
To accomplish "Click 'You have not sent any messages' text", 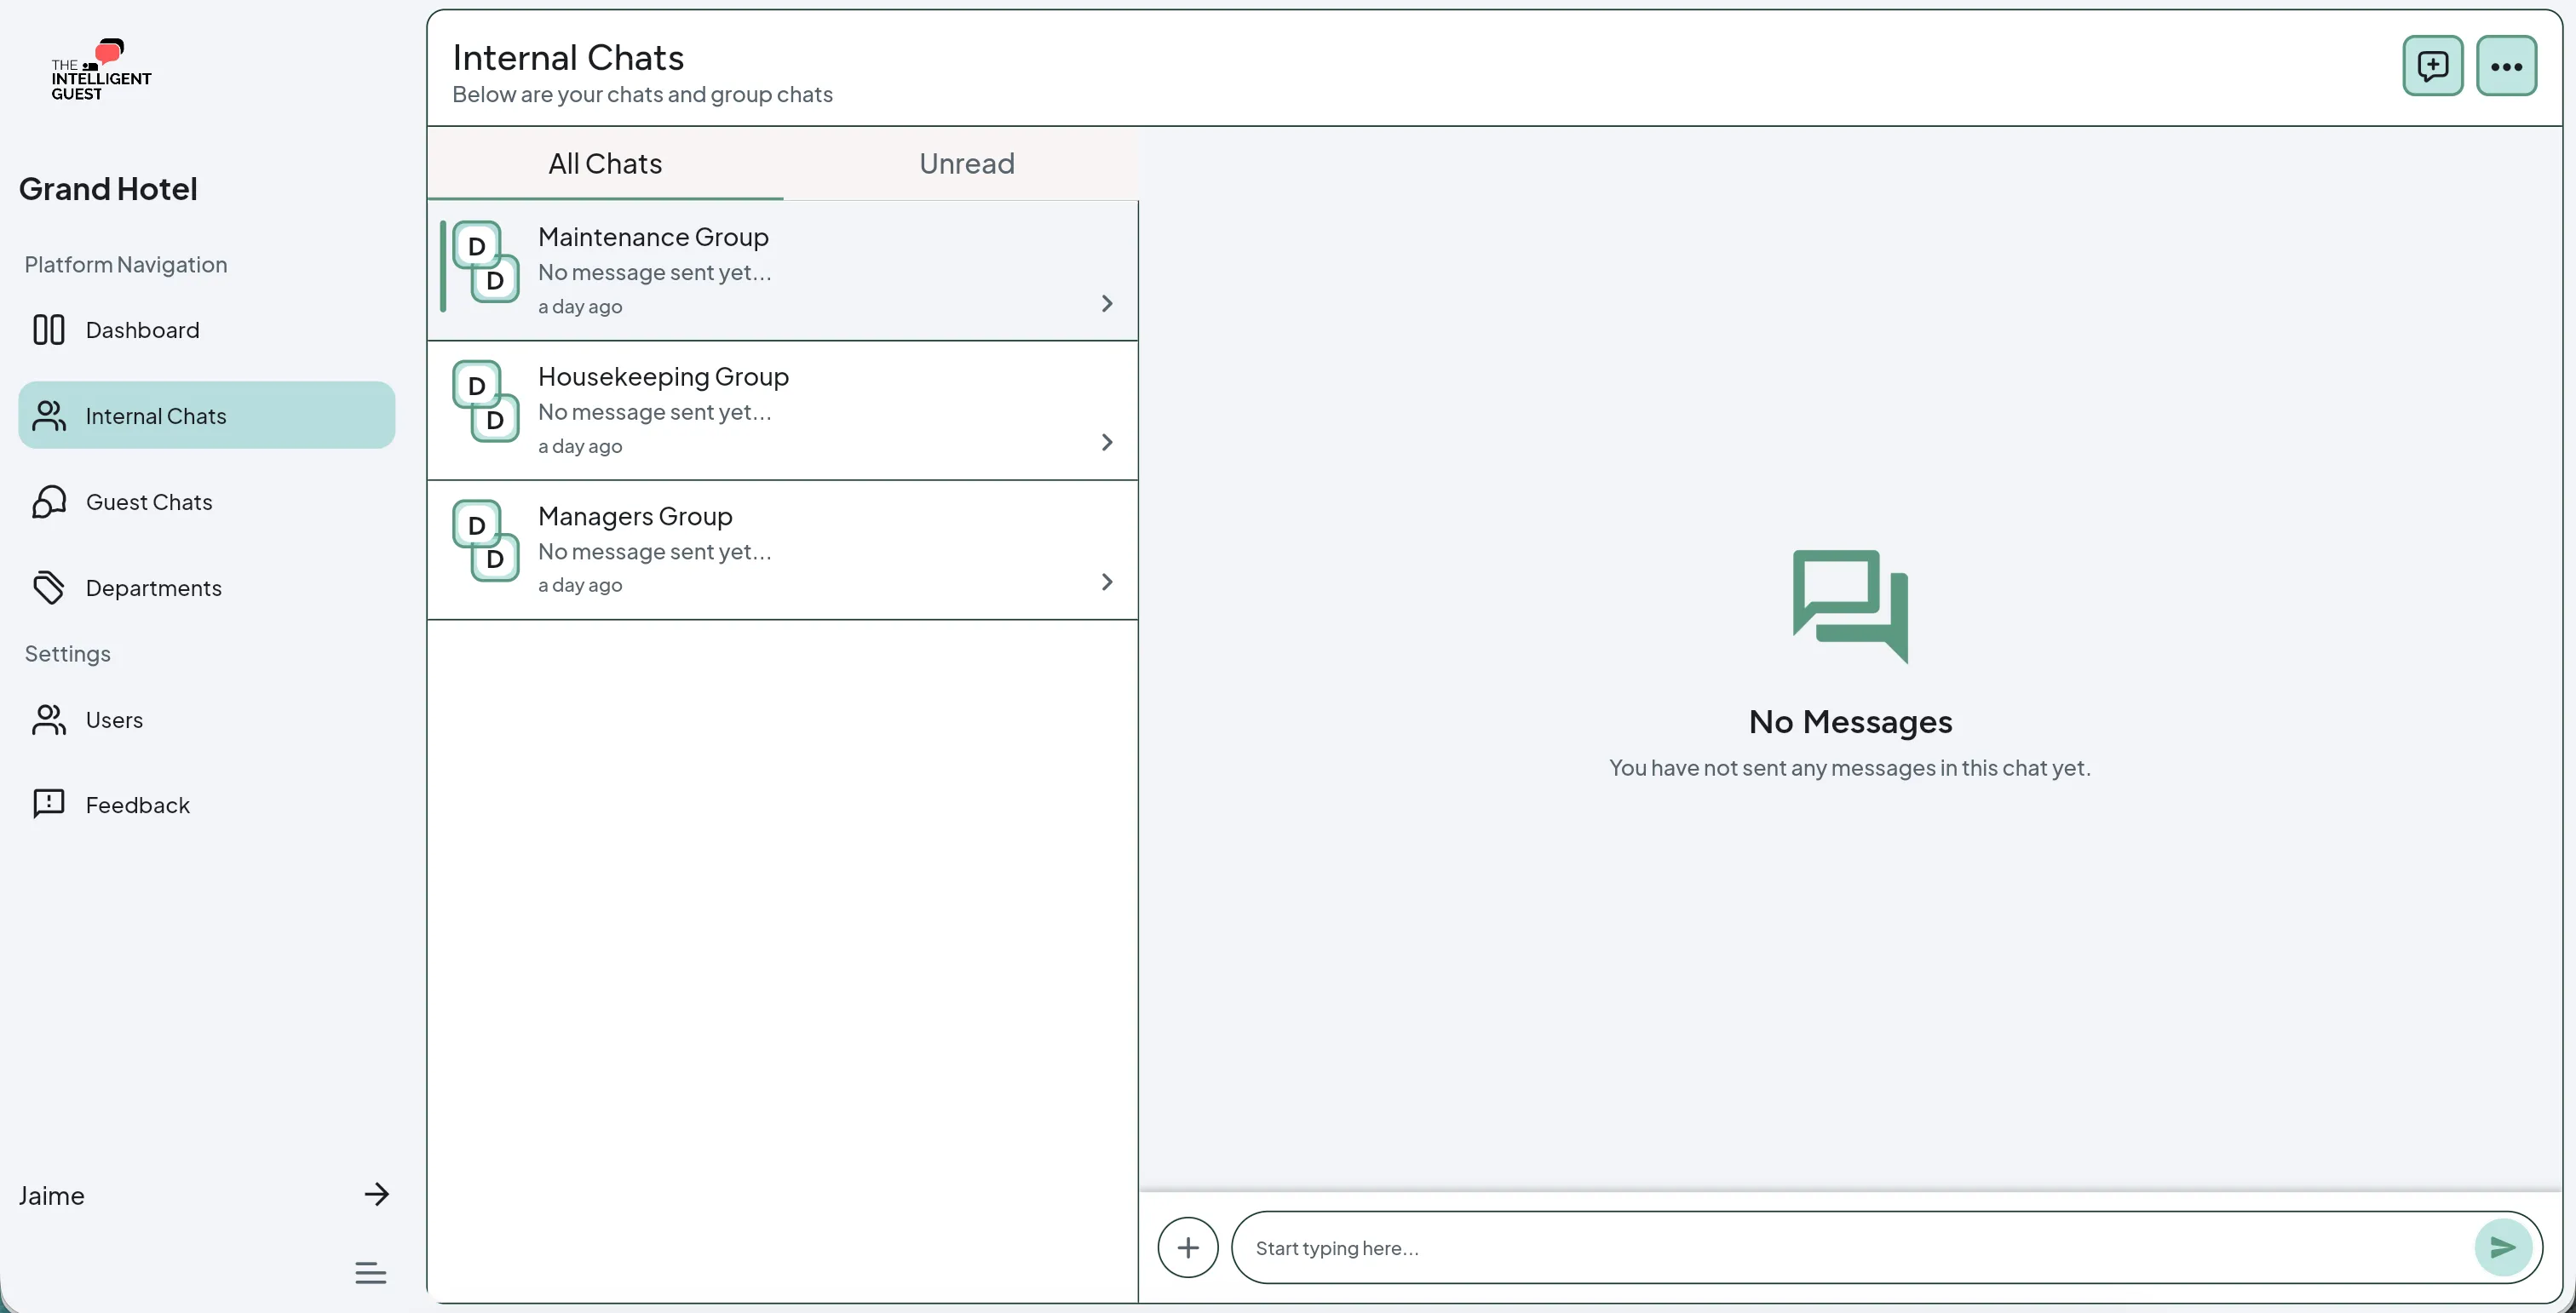I will [x=1850, y=767].
